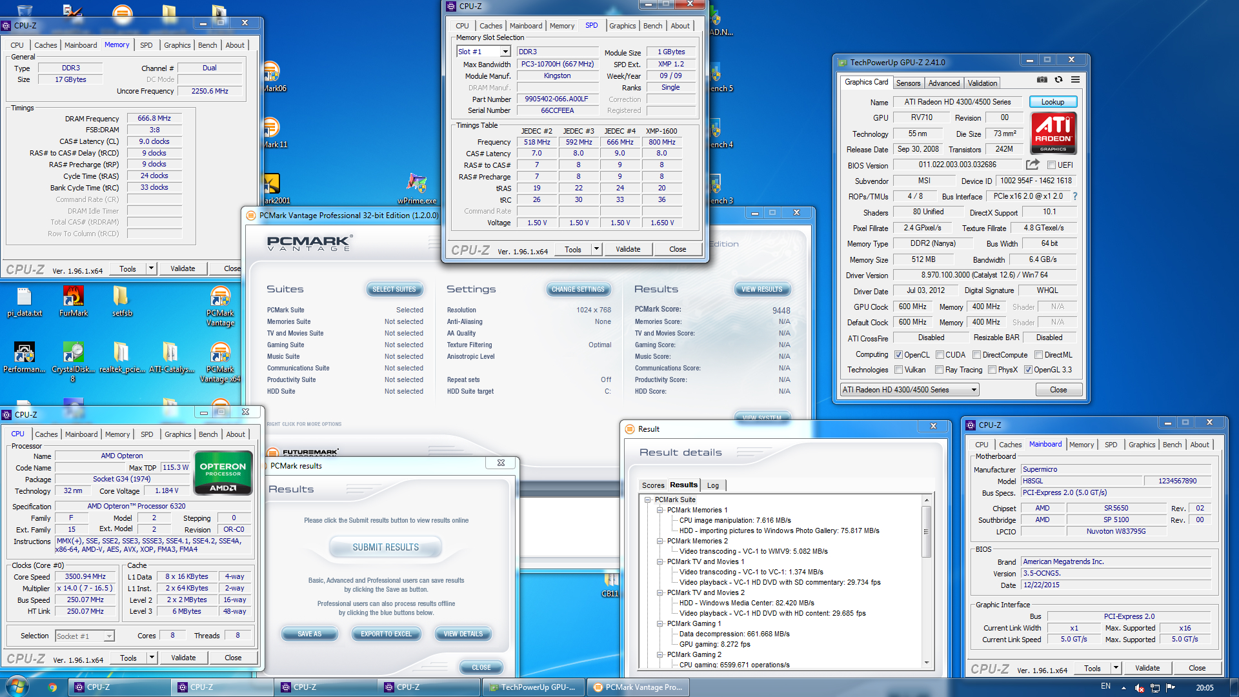Open Chrome from the taskbar
Viewport: 1239px width, 697px height.
coord(53,687)
